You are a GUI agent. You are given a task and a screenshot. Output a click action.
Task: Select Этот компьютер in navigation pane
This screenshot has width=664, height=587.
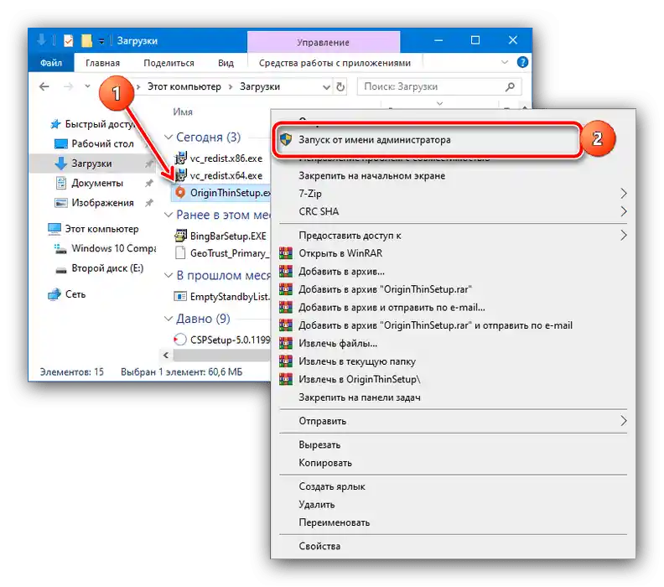pos(93,229)
